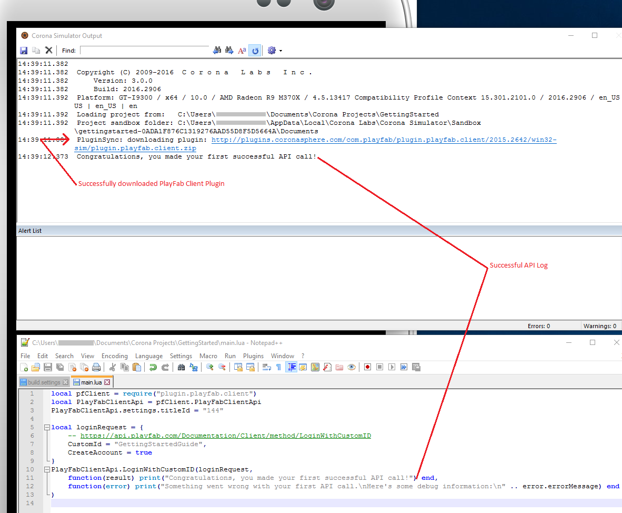Toggle the Function List panel
Screen dimensions: 622x513
coord(327,367)
